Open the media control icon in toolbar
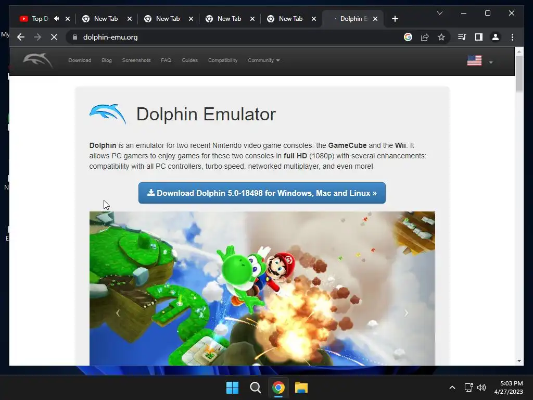 coord(462,37)
